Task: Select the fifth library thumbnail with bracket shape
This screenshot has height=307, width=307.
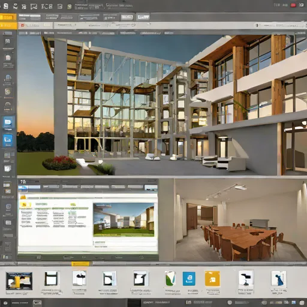Action: tap(141, 278)
